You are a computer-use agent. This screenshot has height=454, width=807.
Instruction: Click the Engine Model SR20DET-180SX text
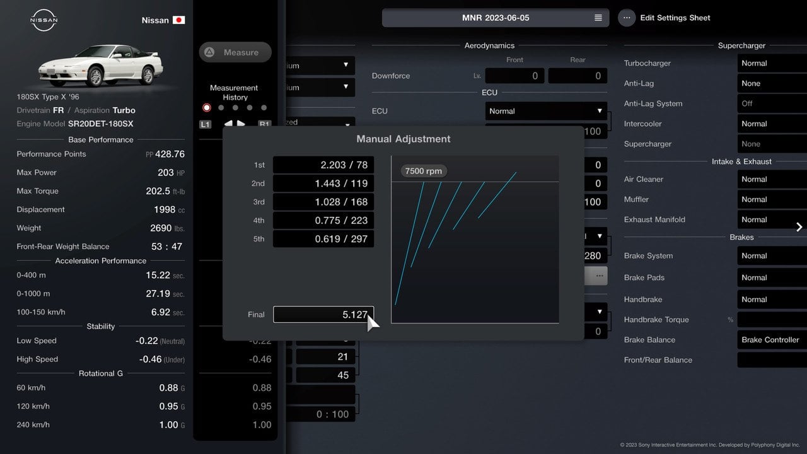(x=101, y=124)
